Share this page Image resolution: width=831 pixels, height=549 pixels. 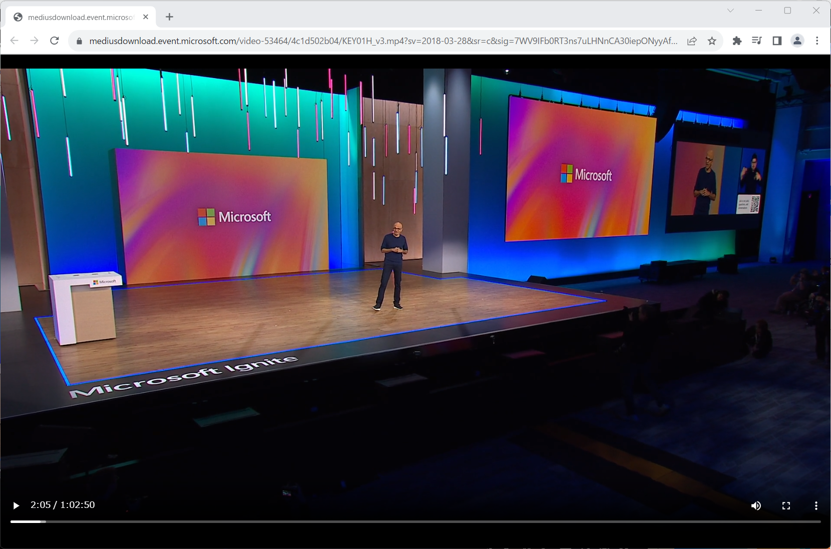pyautogui.click(x=692, y=41)
